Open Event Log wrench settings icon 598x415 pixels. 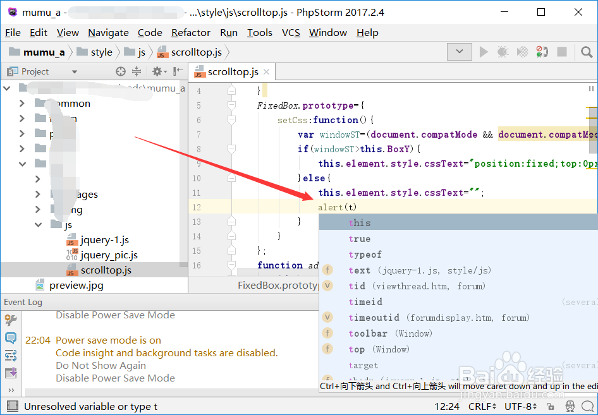11,320
